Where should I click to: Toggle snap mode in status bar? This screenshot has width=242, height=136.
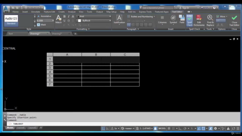pyautogui.click(x=173, y=128)
